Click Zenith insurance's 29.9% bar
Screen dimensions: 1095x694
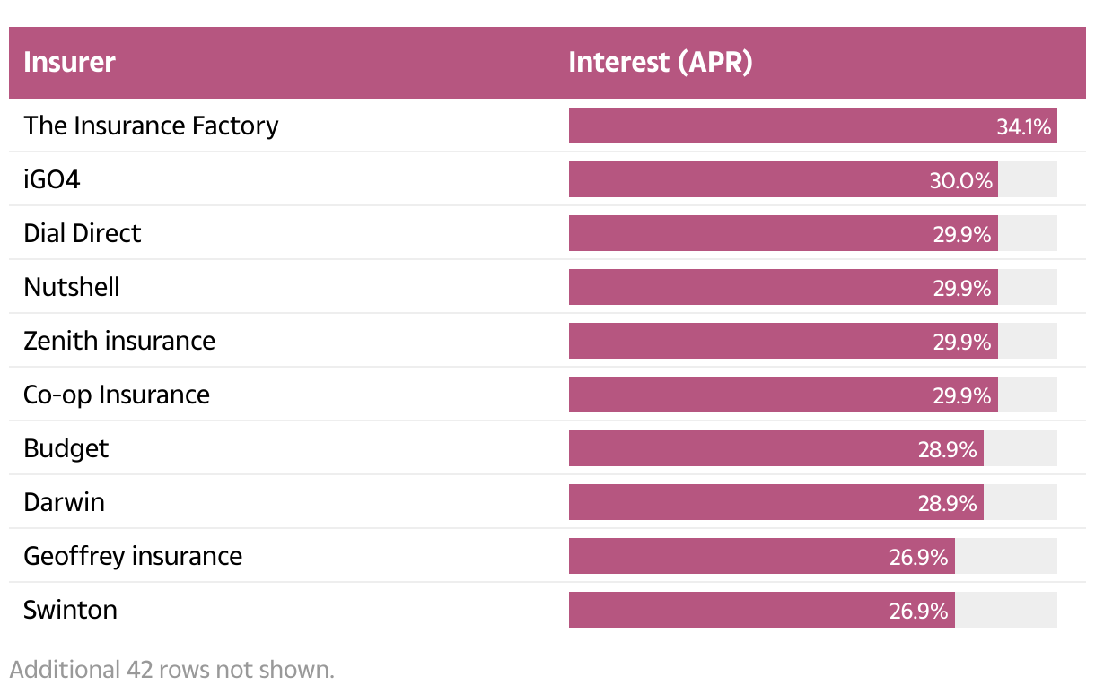pyautogui.click(x=783, y=342)
